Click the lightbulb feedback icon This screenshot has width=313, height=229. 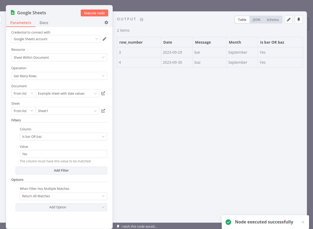click(x=118, y=226)
